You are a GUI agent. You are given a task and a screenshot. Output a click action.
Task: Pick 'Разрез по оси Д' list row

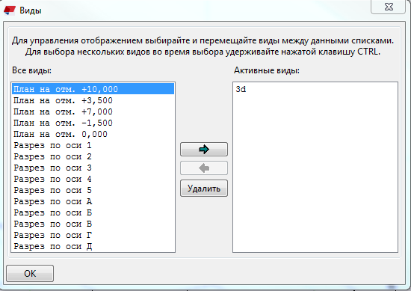[x=93, y=246]
